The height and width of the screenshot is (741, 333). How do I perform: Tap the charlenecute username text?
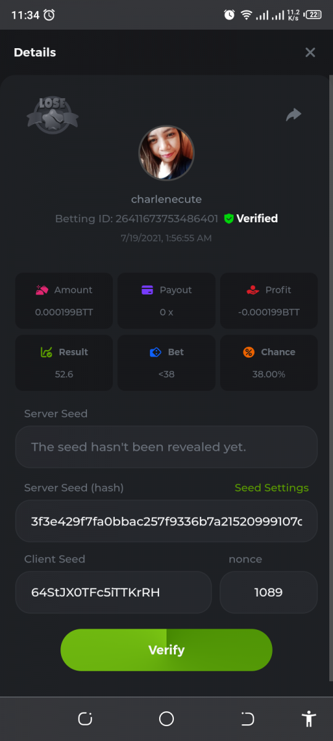(x=166, y=199)
